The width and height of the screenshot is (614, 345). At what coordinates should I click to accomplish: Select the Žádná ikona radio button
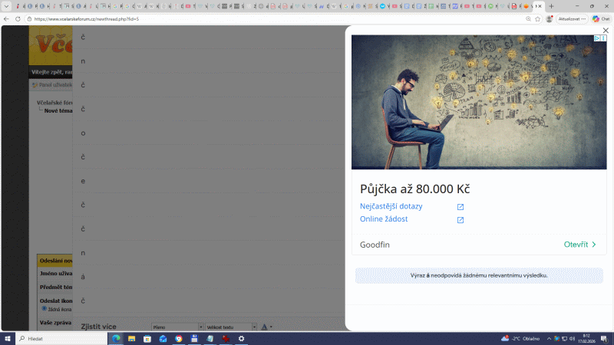[45, 309]
